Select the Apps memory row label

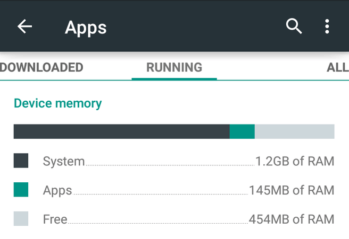click(x=57, y=190)
